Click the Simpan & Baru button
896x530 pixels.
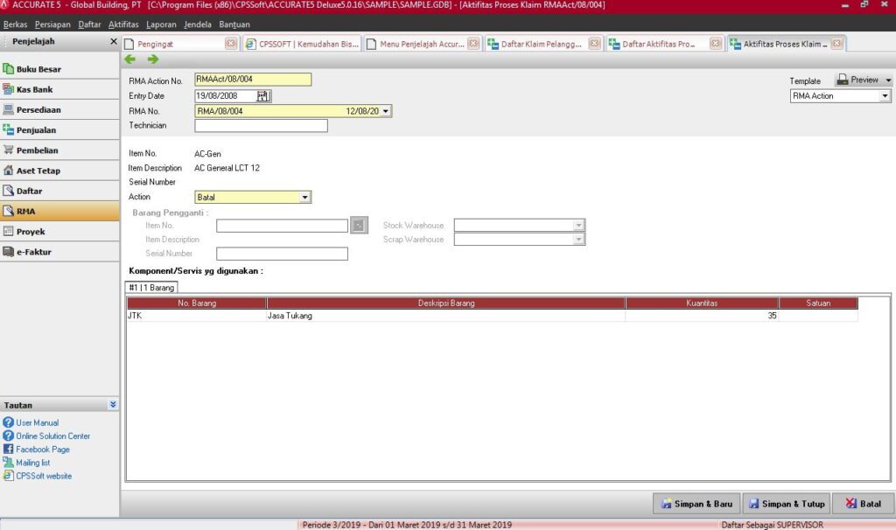[x=695, y=504]
